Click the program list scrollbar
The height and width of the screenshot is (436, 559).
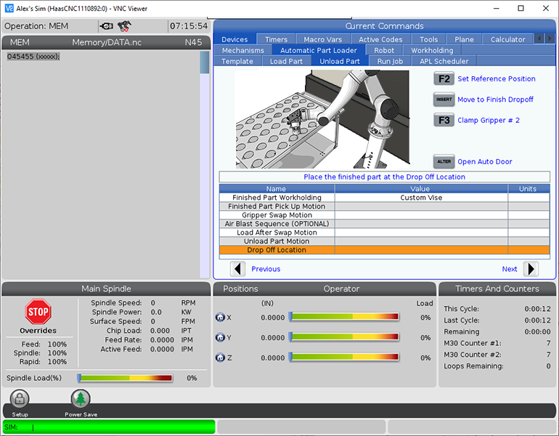pos(205,63)
